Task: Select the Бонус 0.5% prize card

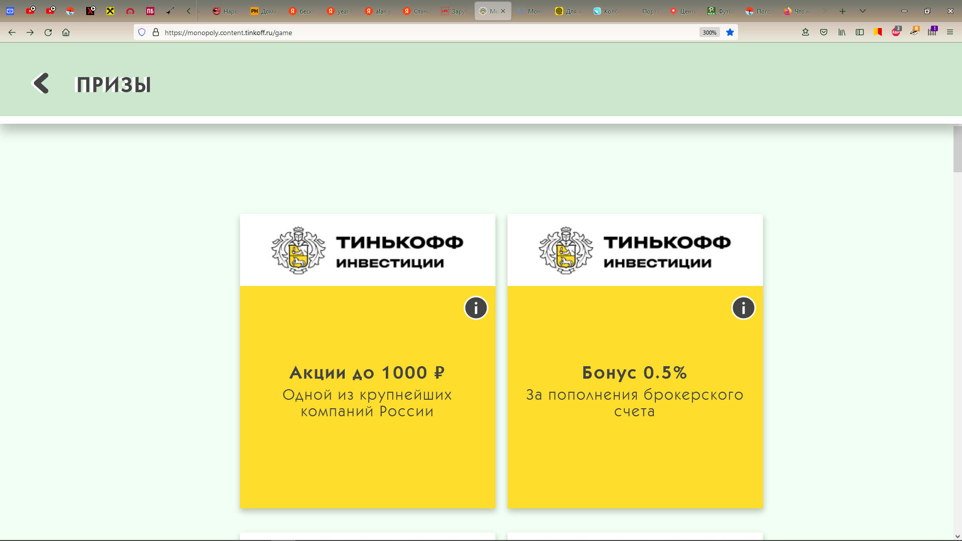Action: [635, 361]
